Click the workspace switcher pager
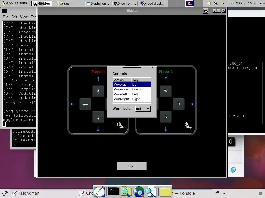265x198 pixels. point(189,3)
